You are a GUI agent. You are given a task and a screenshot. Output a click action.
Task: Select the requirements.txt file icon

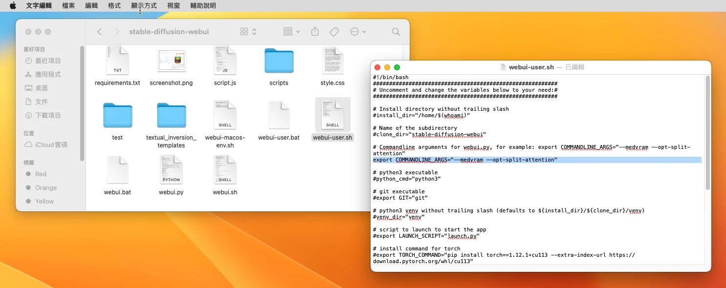tap(117, 61)
